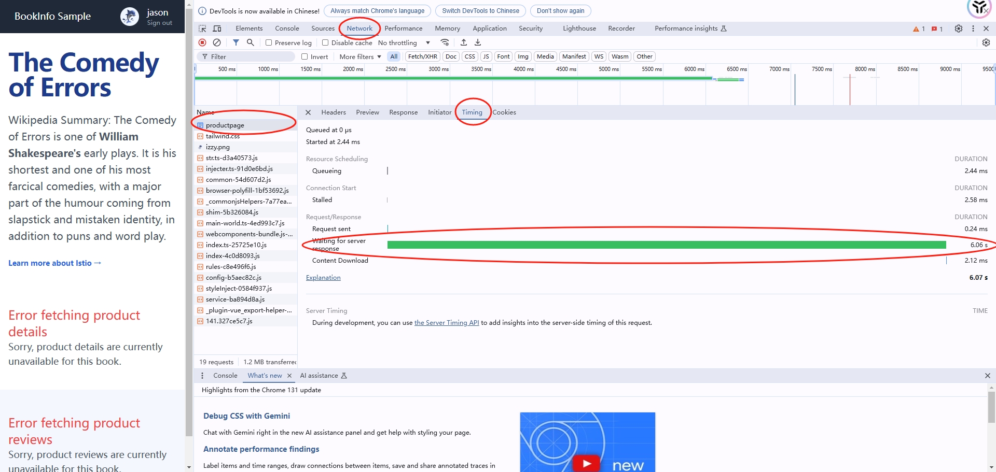Switch to the drawer Console tab

225,376
